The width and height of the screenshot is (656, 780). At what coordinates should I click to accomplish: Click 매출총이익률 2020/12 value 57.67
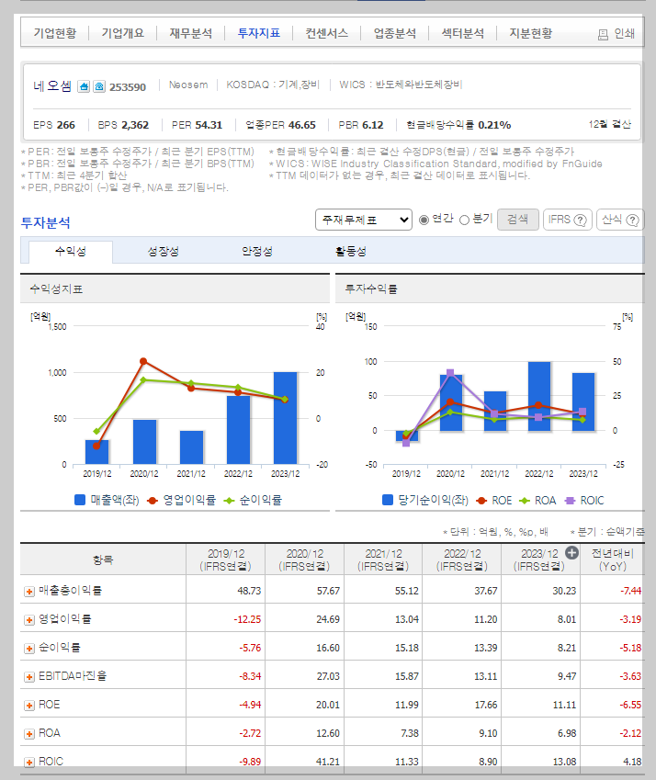click(x=328, y=591)
